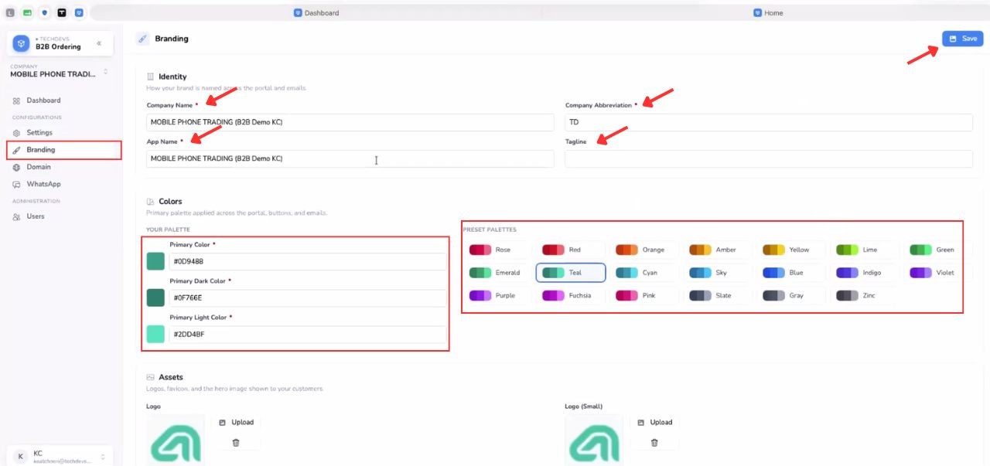Viewport: 990px width, 466px height.
Task: Select the Sky preset palette
Action: tap(718, 273)
